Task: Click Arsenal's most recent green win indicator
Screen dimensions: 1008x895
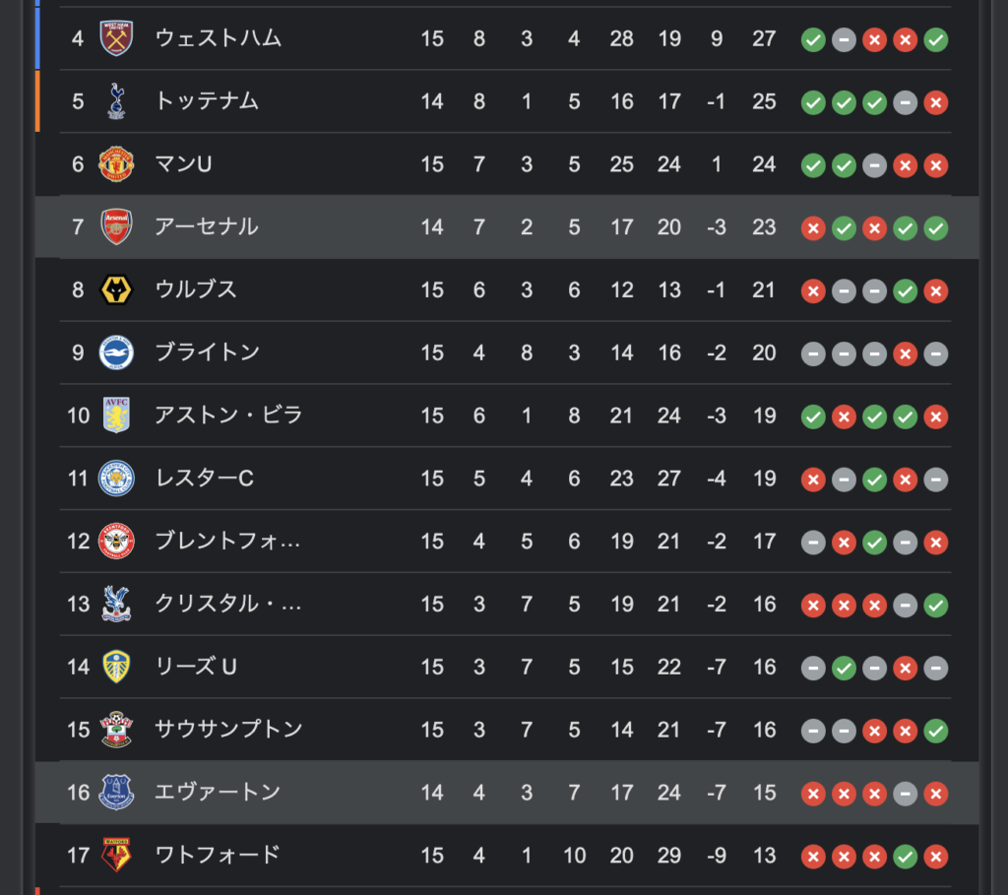Action: click(936, 227)
